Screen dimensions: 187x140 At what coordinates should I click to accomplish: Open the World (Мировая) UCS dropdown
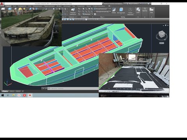[88, 14]
